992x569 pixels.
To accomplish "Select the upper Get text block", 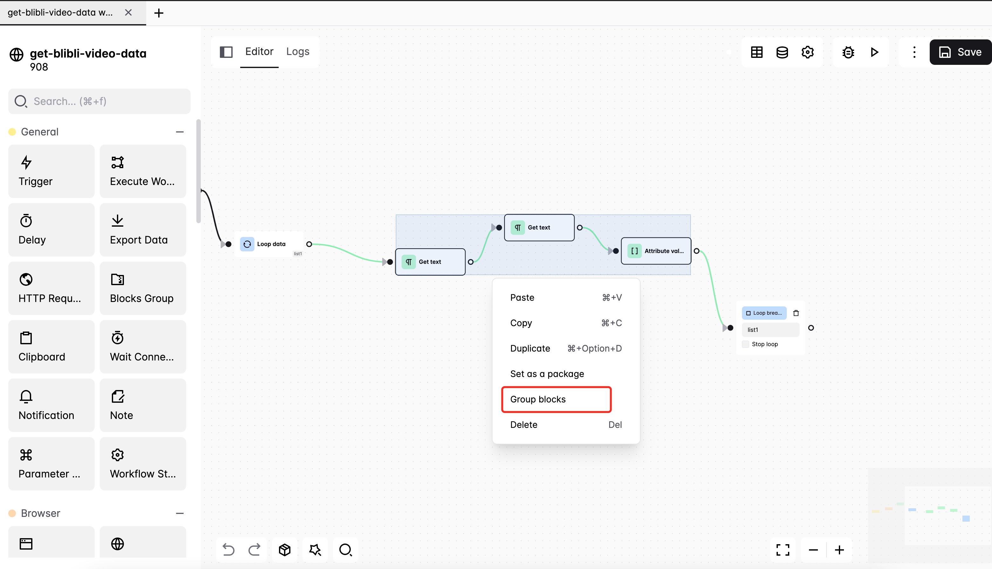I will coord(539,228).
